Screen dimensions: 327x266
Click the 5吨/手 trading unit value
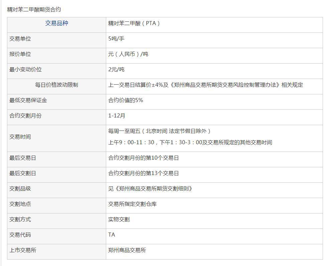(x=116, y=39)
